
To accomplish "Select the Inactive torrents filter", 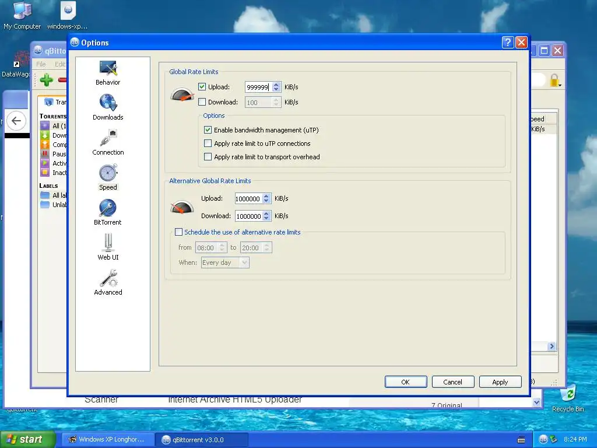I will (x=54, y=173).
